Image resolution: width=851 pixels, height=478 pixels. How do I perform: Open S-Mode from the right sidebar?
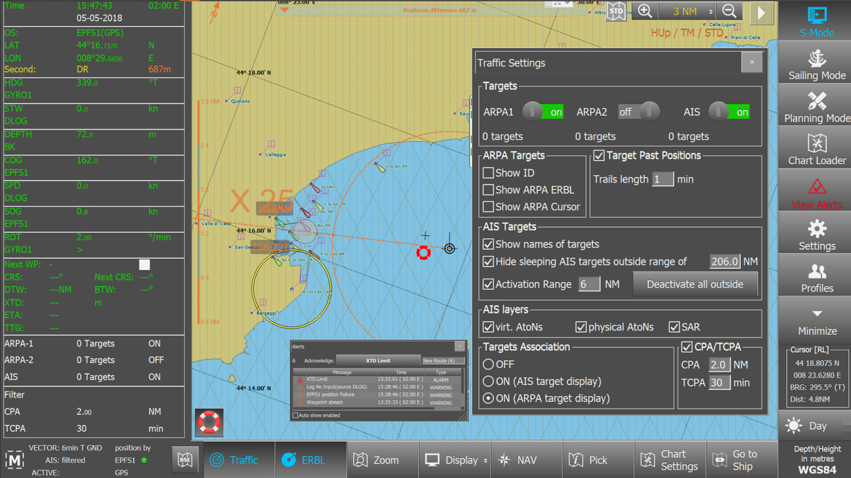pyautogui.click(x=817, y=21)
